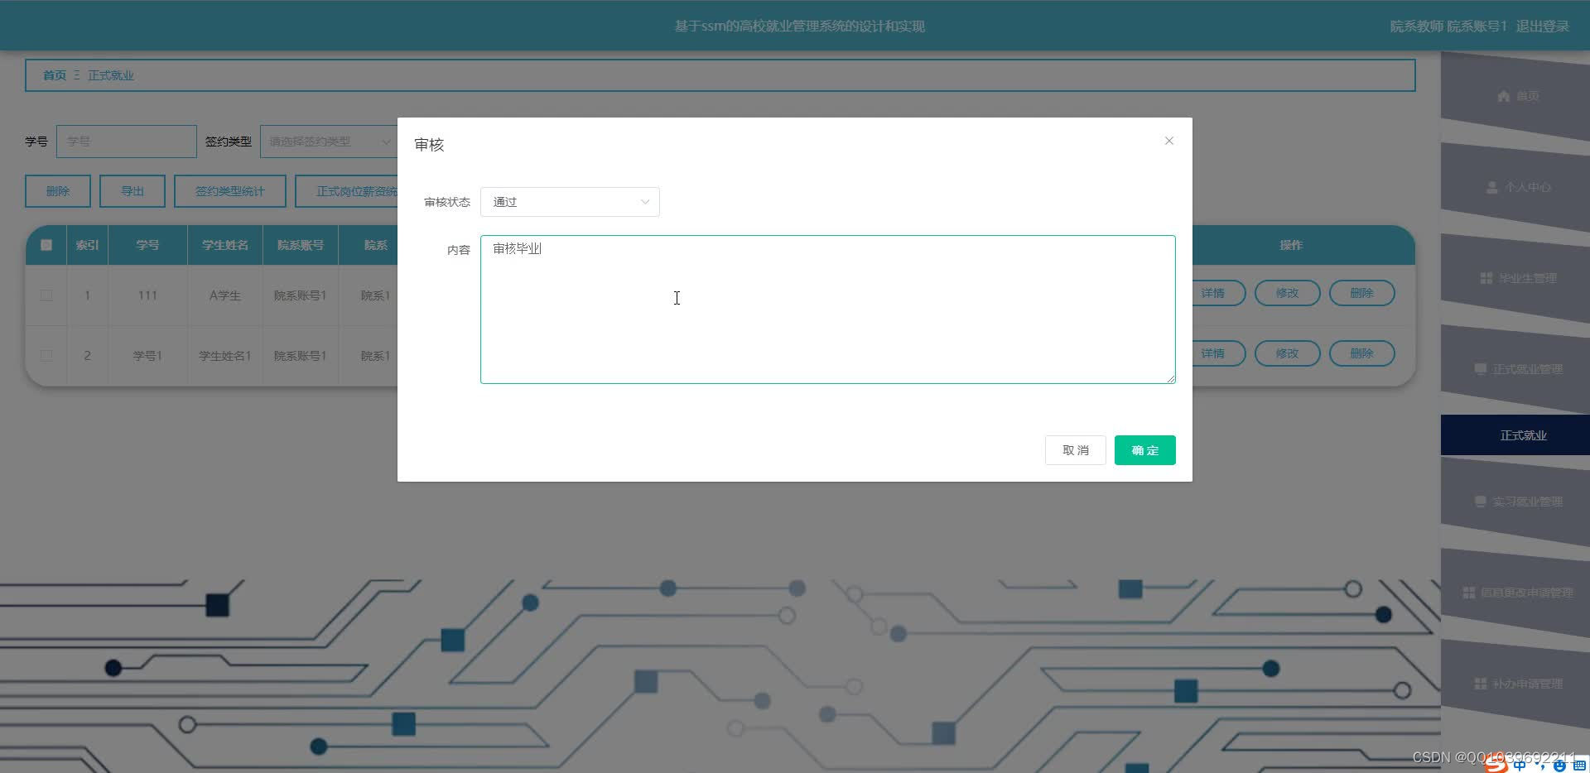
Task: Click the 内容 field label
Action: pos(459,250)
